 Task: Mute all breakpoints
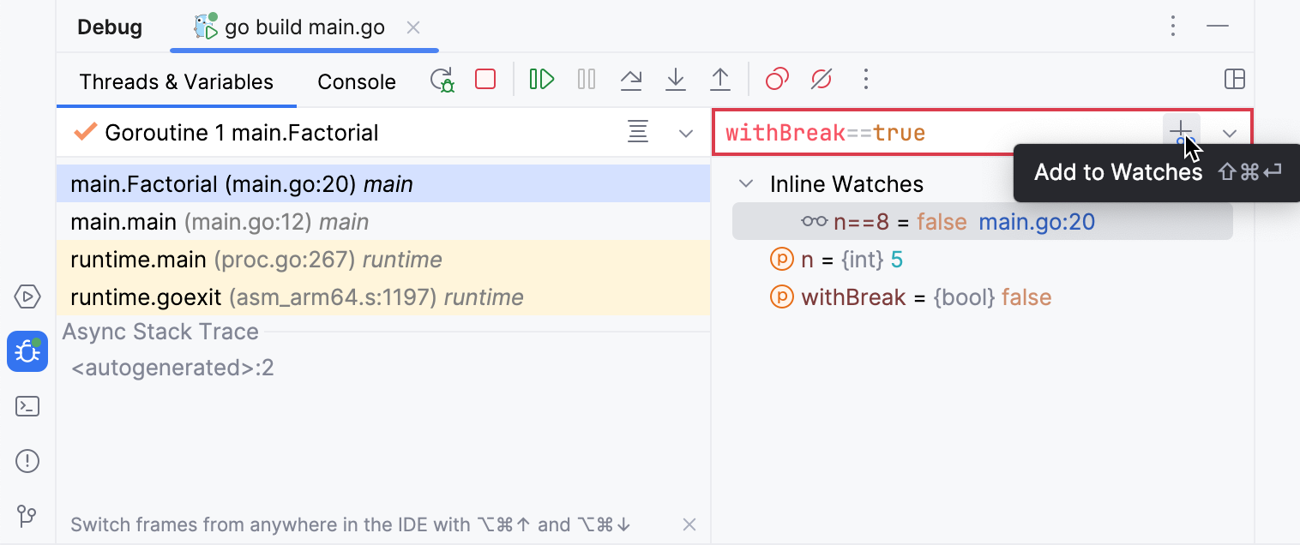click(821, 79)
